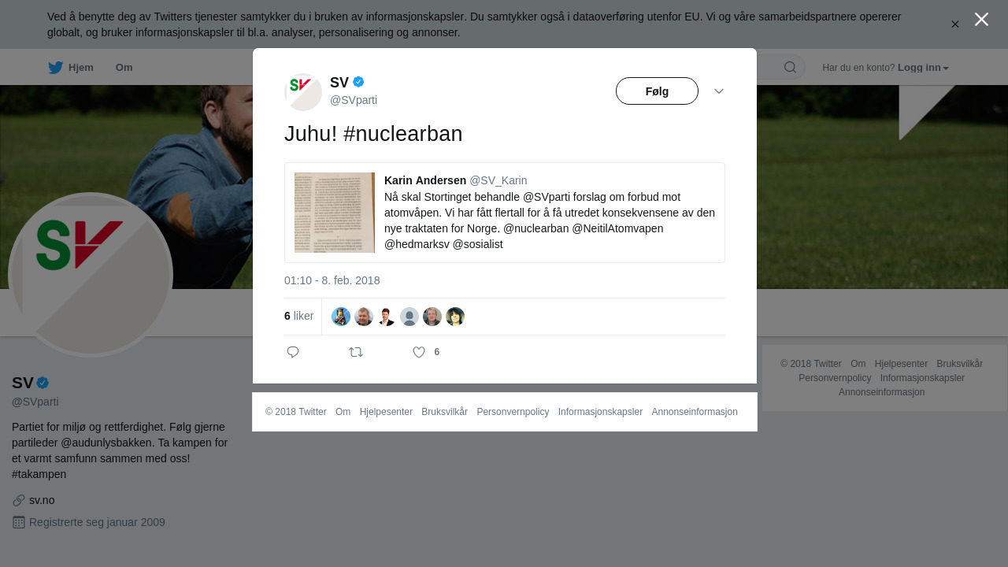Dismiss the cookie notice small X
Screen dimensions: 1008x567
tap(954, 24)
